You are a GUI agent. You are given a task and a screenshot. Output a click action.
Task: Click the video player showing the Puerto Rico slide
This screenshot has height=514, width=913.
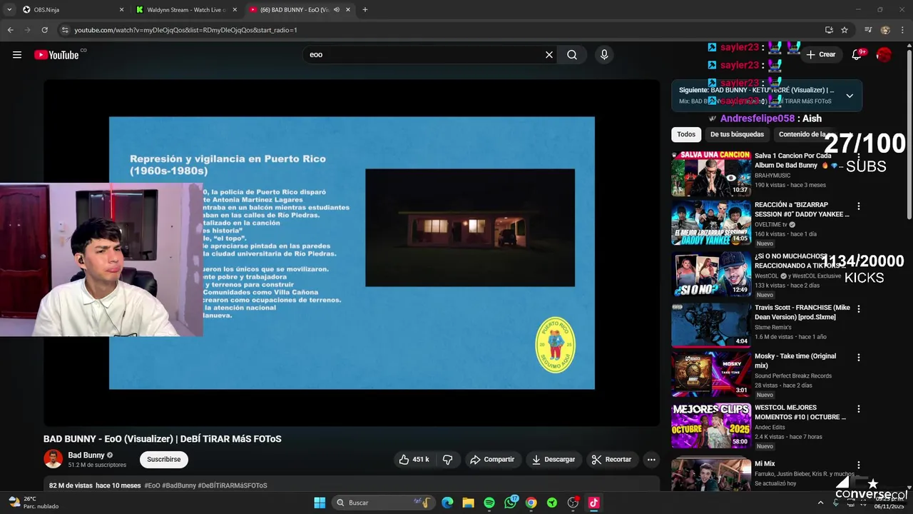tap(352, 253)
